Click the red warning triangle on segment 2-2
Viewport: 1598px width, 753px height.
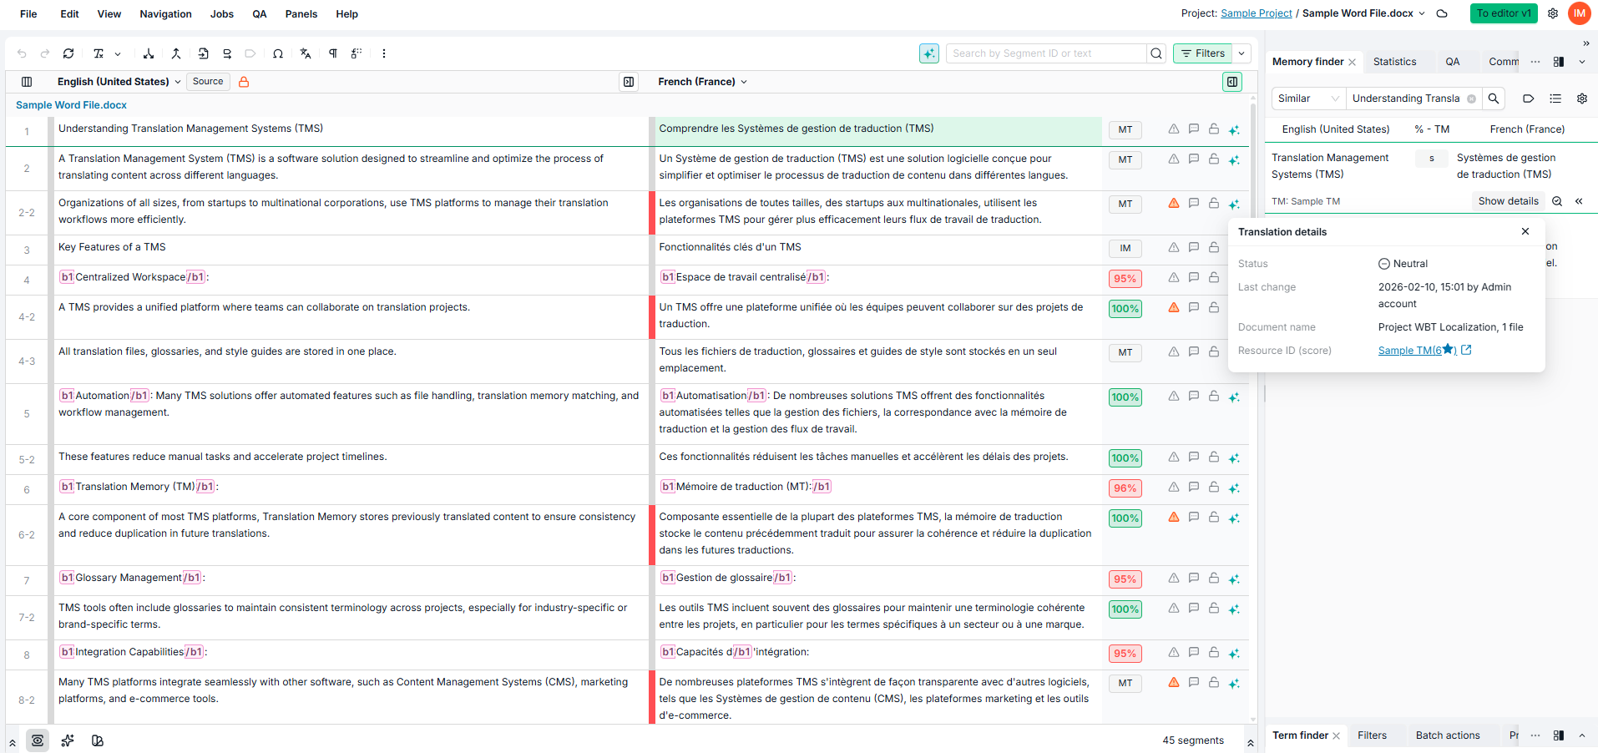tap(1174, 203)
